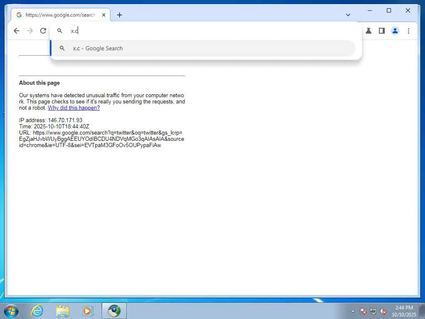425x319 pixels.
Task: Toggle the side panel icon
Action: (382, 31)
